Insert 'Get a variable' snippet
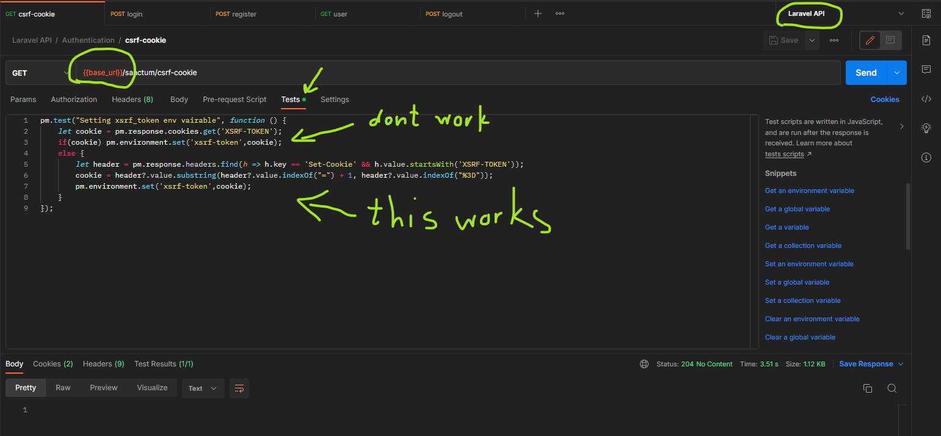The image size is (941, 436). 787,227
